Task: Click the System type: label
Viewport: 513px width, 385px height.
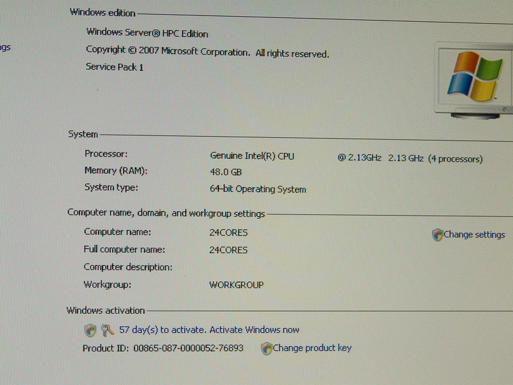Action: (x=111, y=187)
